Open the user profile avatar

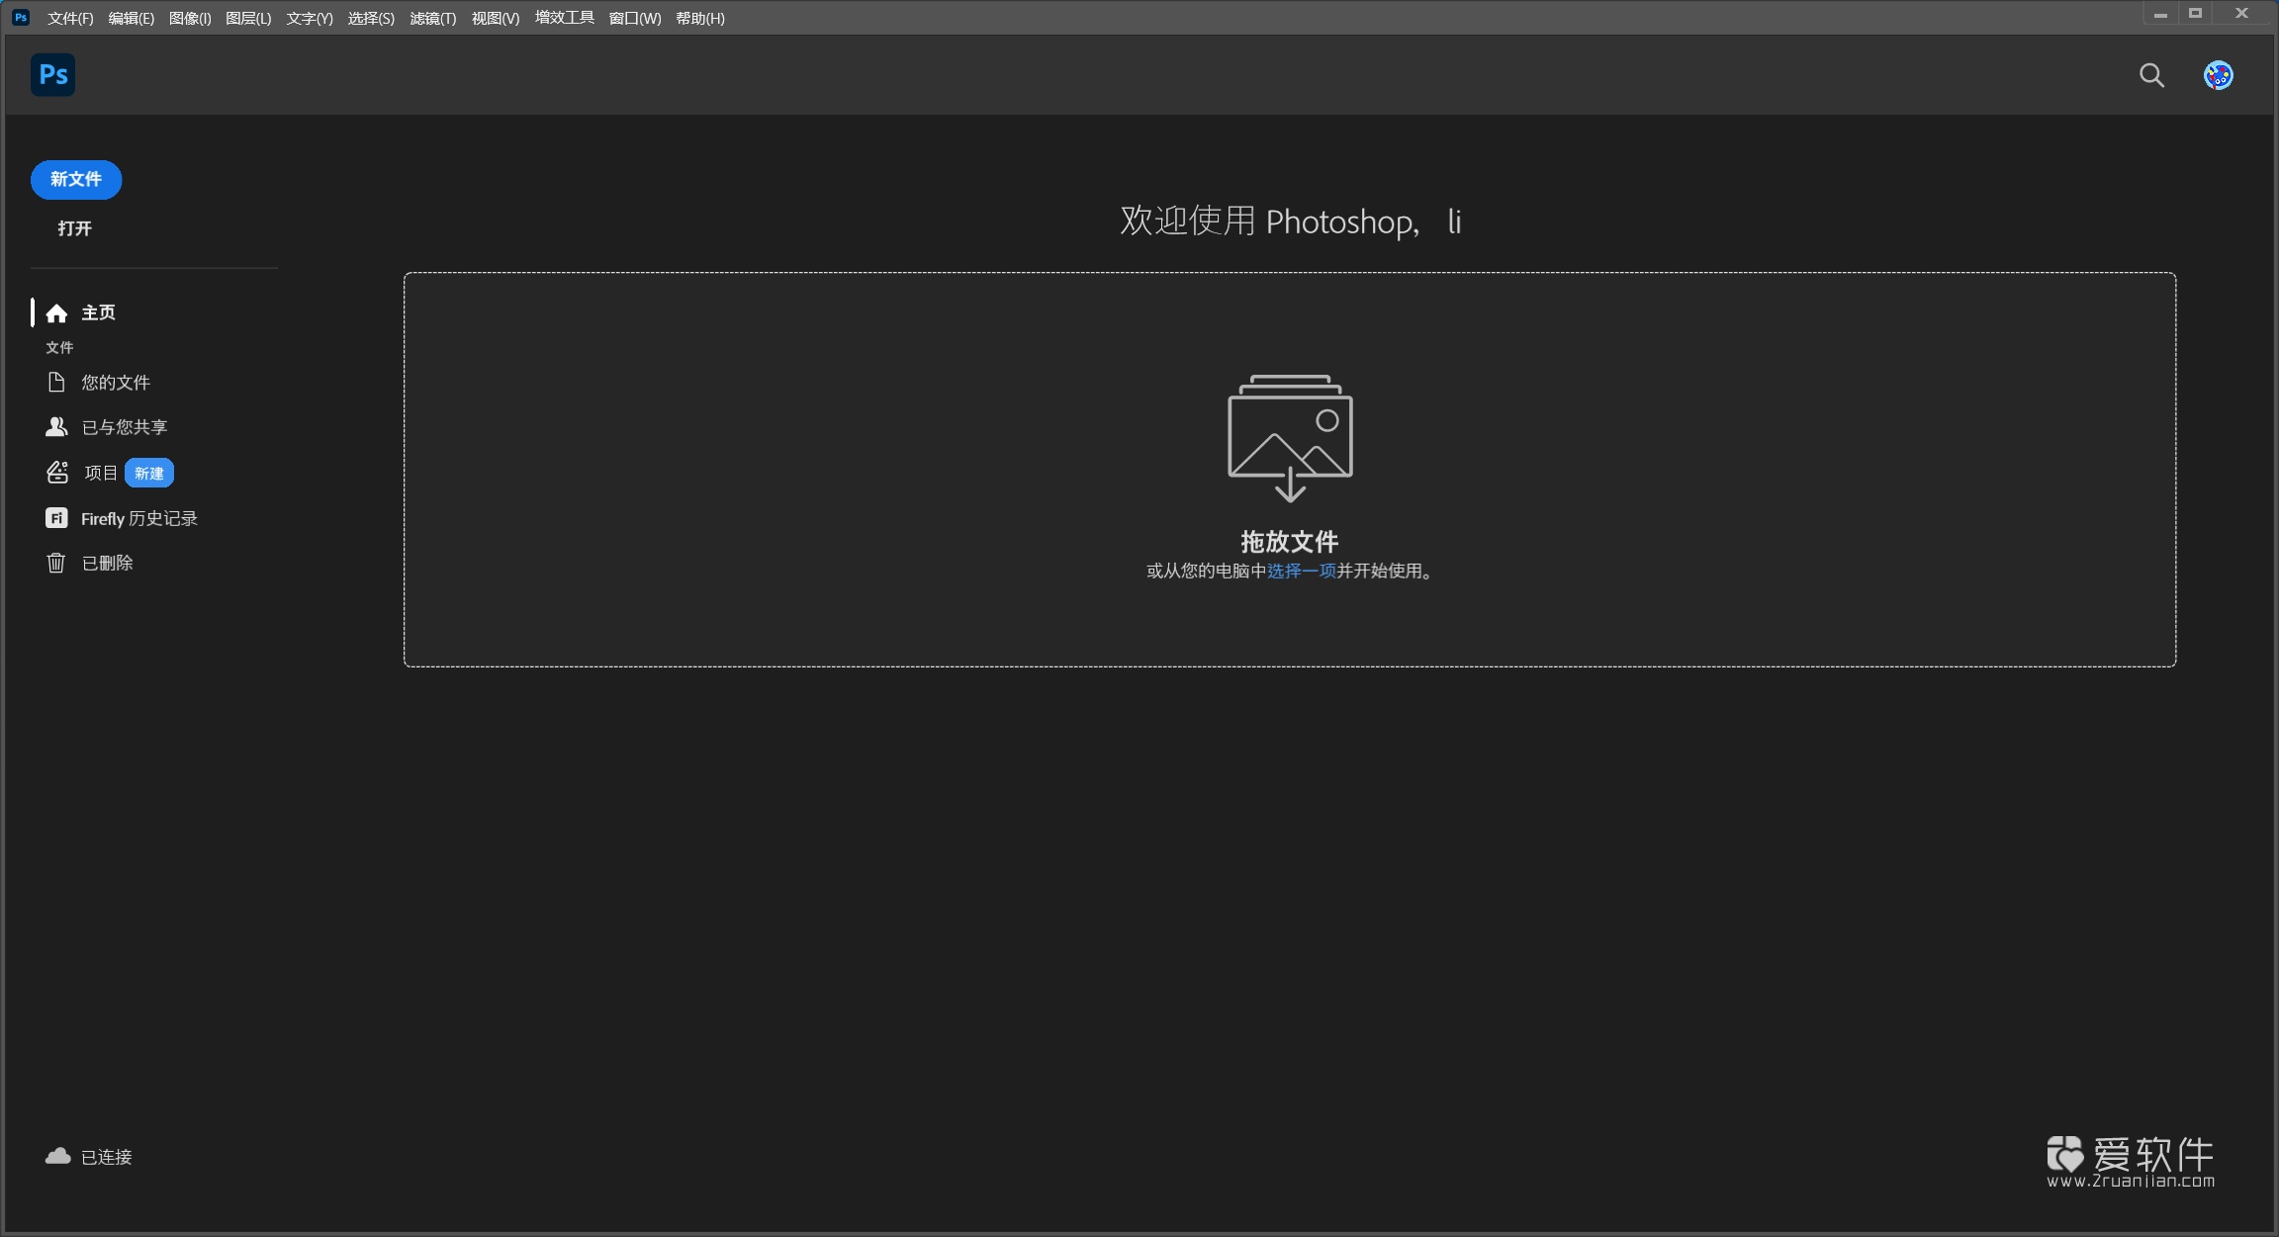(x=2218, y=75)
